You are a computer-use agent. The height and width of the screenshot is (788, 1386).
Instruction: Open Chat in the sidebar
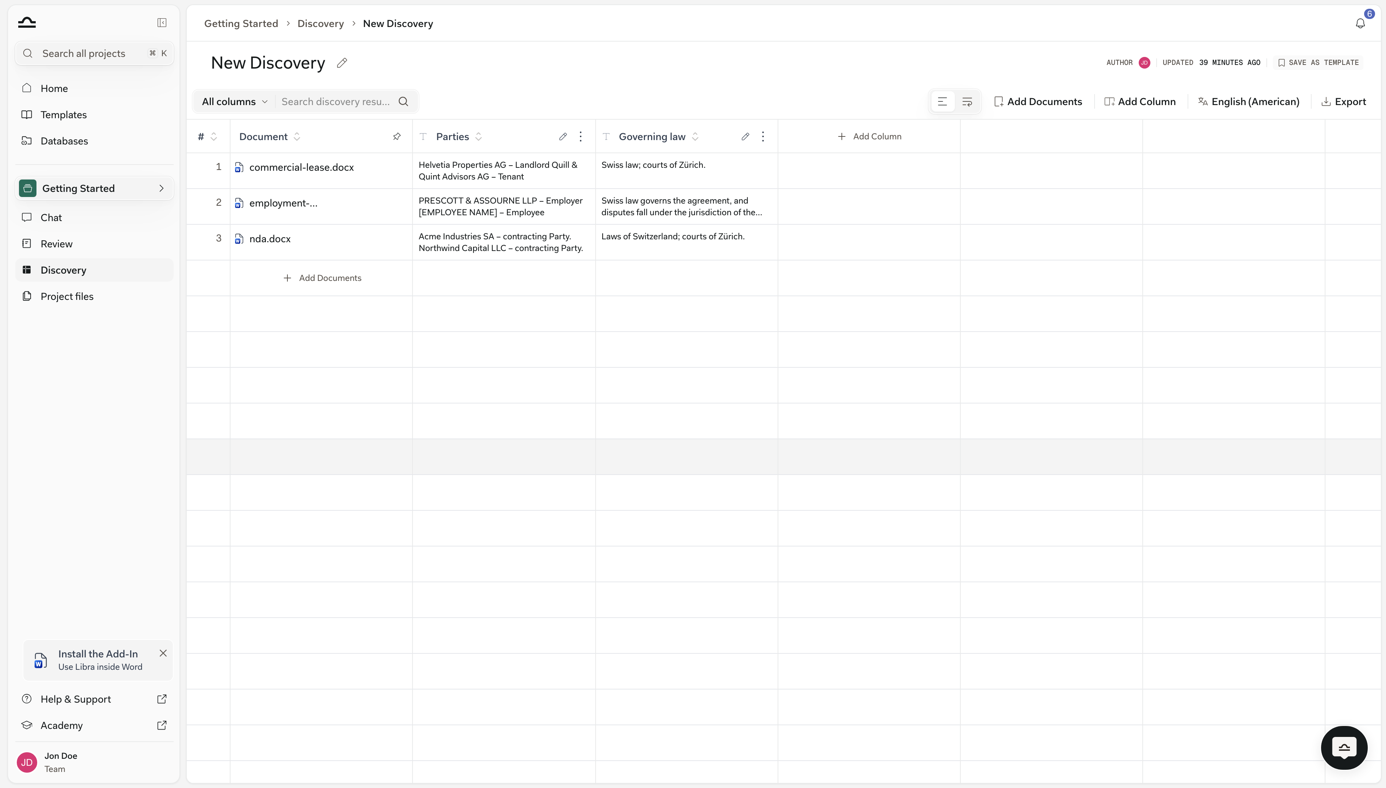coord(94,217)
